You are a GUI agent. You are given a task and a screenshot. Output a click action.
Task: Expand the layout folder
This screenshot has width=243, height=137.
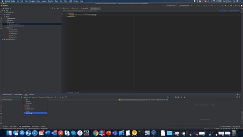click(6, 20)
